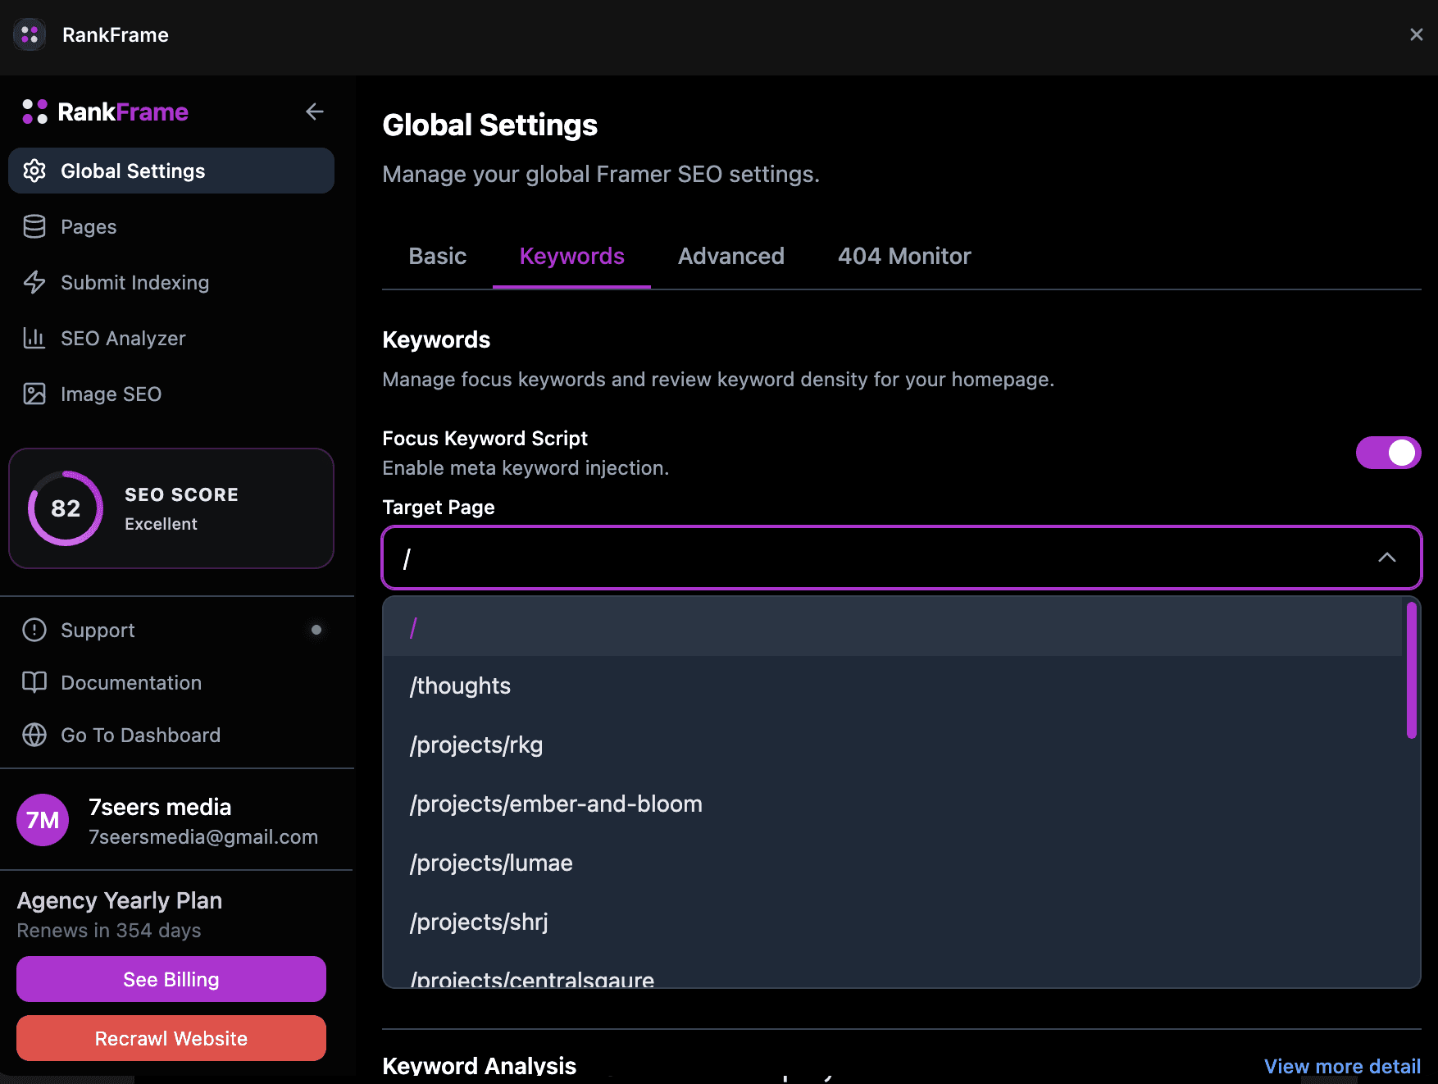Open the Pages section
The width and height of the screenshot is (1438, 1084).
click(171, 226)
